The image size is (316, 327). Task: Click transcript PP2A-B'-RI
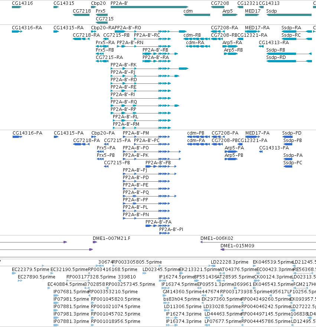pos(123,95)
